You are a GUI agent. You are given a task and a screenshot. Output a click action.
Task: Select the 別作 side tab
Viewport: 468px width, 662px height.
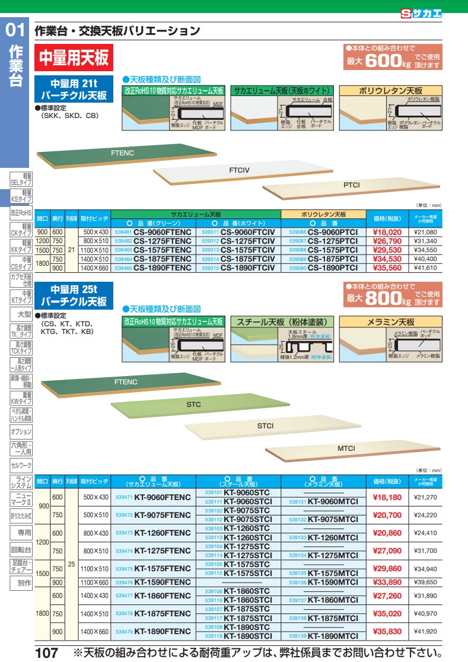coord(21,583)
